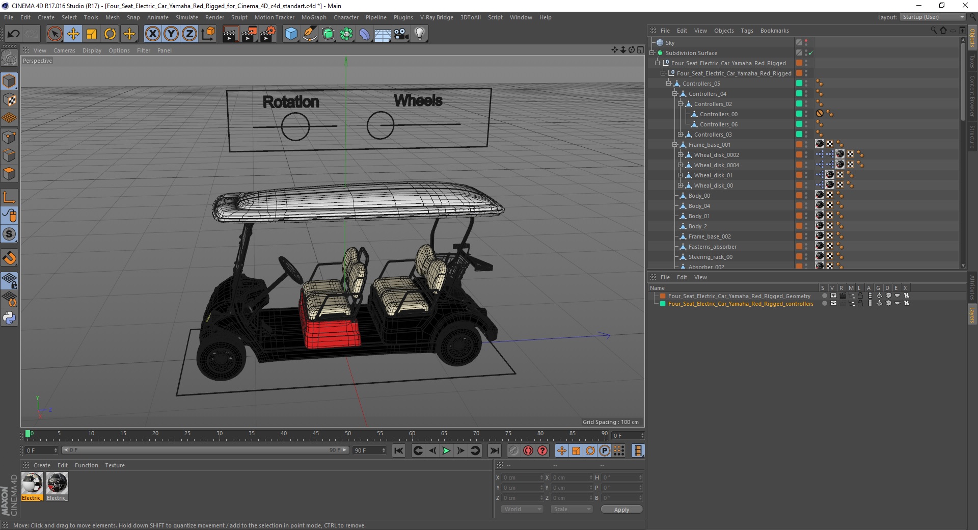Open the V-Ray Bridge menu
This screenshot has width=978, height=530.
click(x=437, y=17)
